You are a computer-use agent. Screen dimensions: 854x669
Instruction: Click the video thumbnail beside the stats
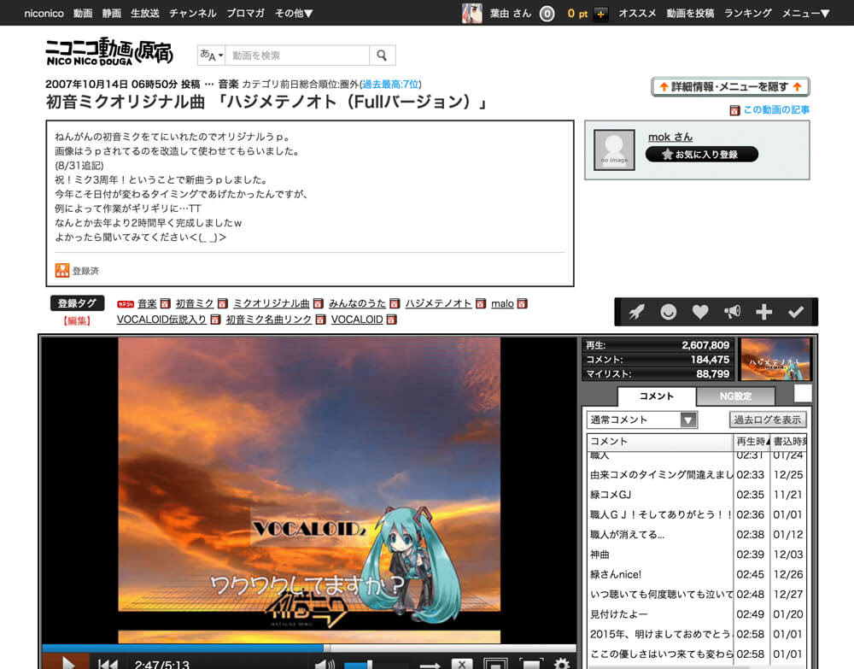(x=775, y=359)
